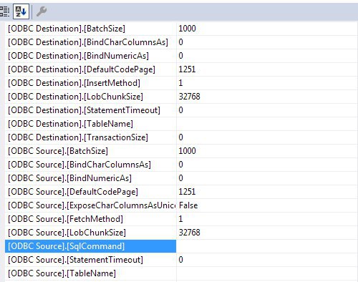This screenshot has height=282, width=358.
Task: Edit ODBC Source BindCharColumnsAs value 0
Action: (x=267, y=165)
